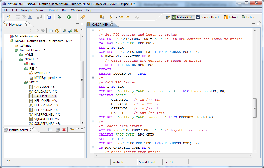Open the Debug dropdown arrow
Screen dimensions: 264x168
point(64,17)
